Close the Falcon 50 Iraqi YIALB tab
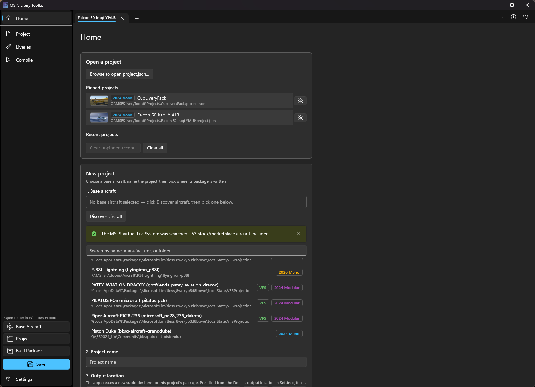Screen dimensions: 535x387 [x=122, y=18]
